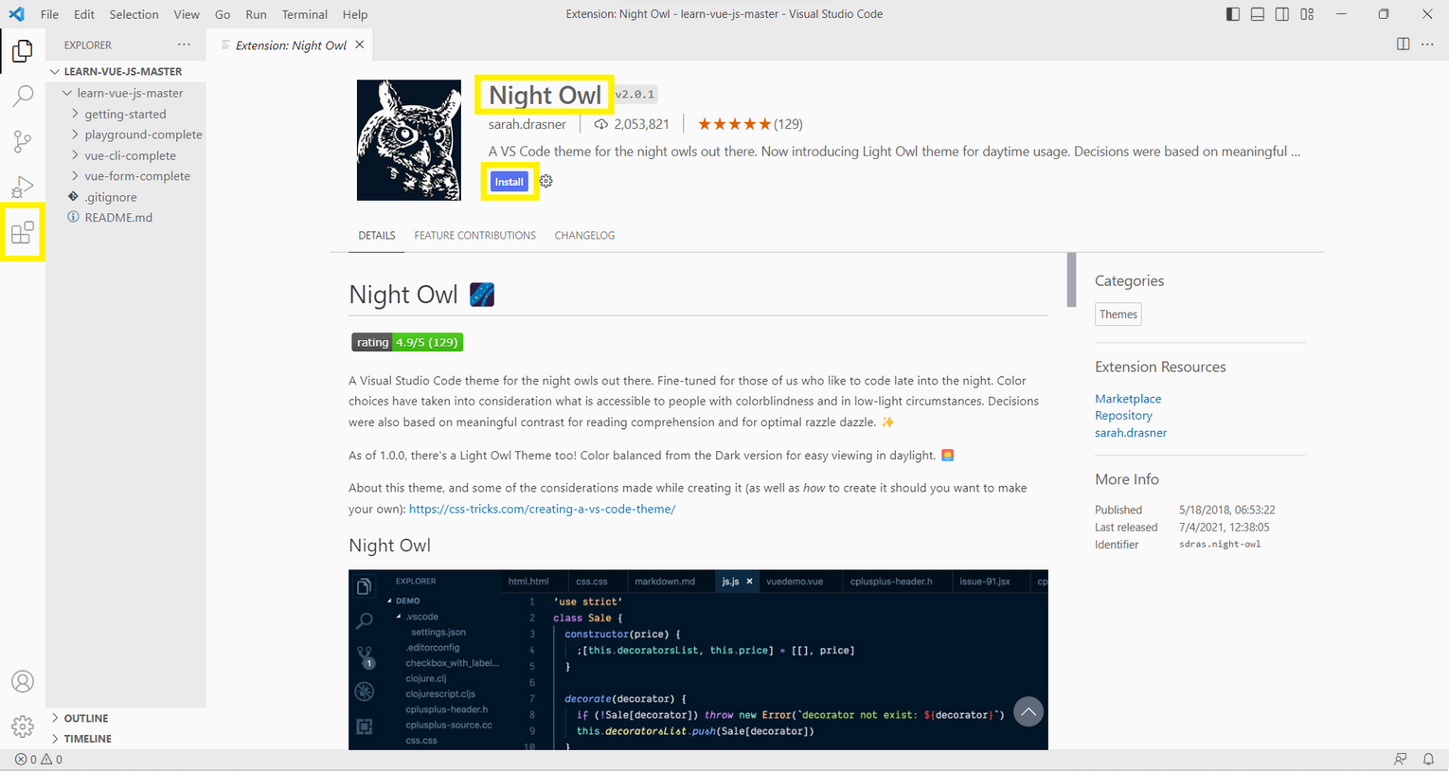Open the Terminal menu
The image size is (1449, 771).
[x=305, y=14]
